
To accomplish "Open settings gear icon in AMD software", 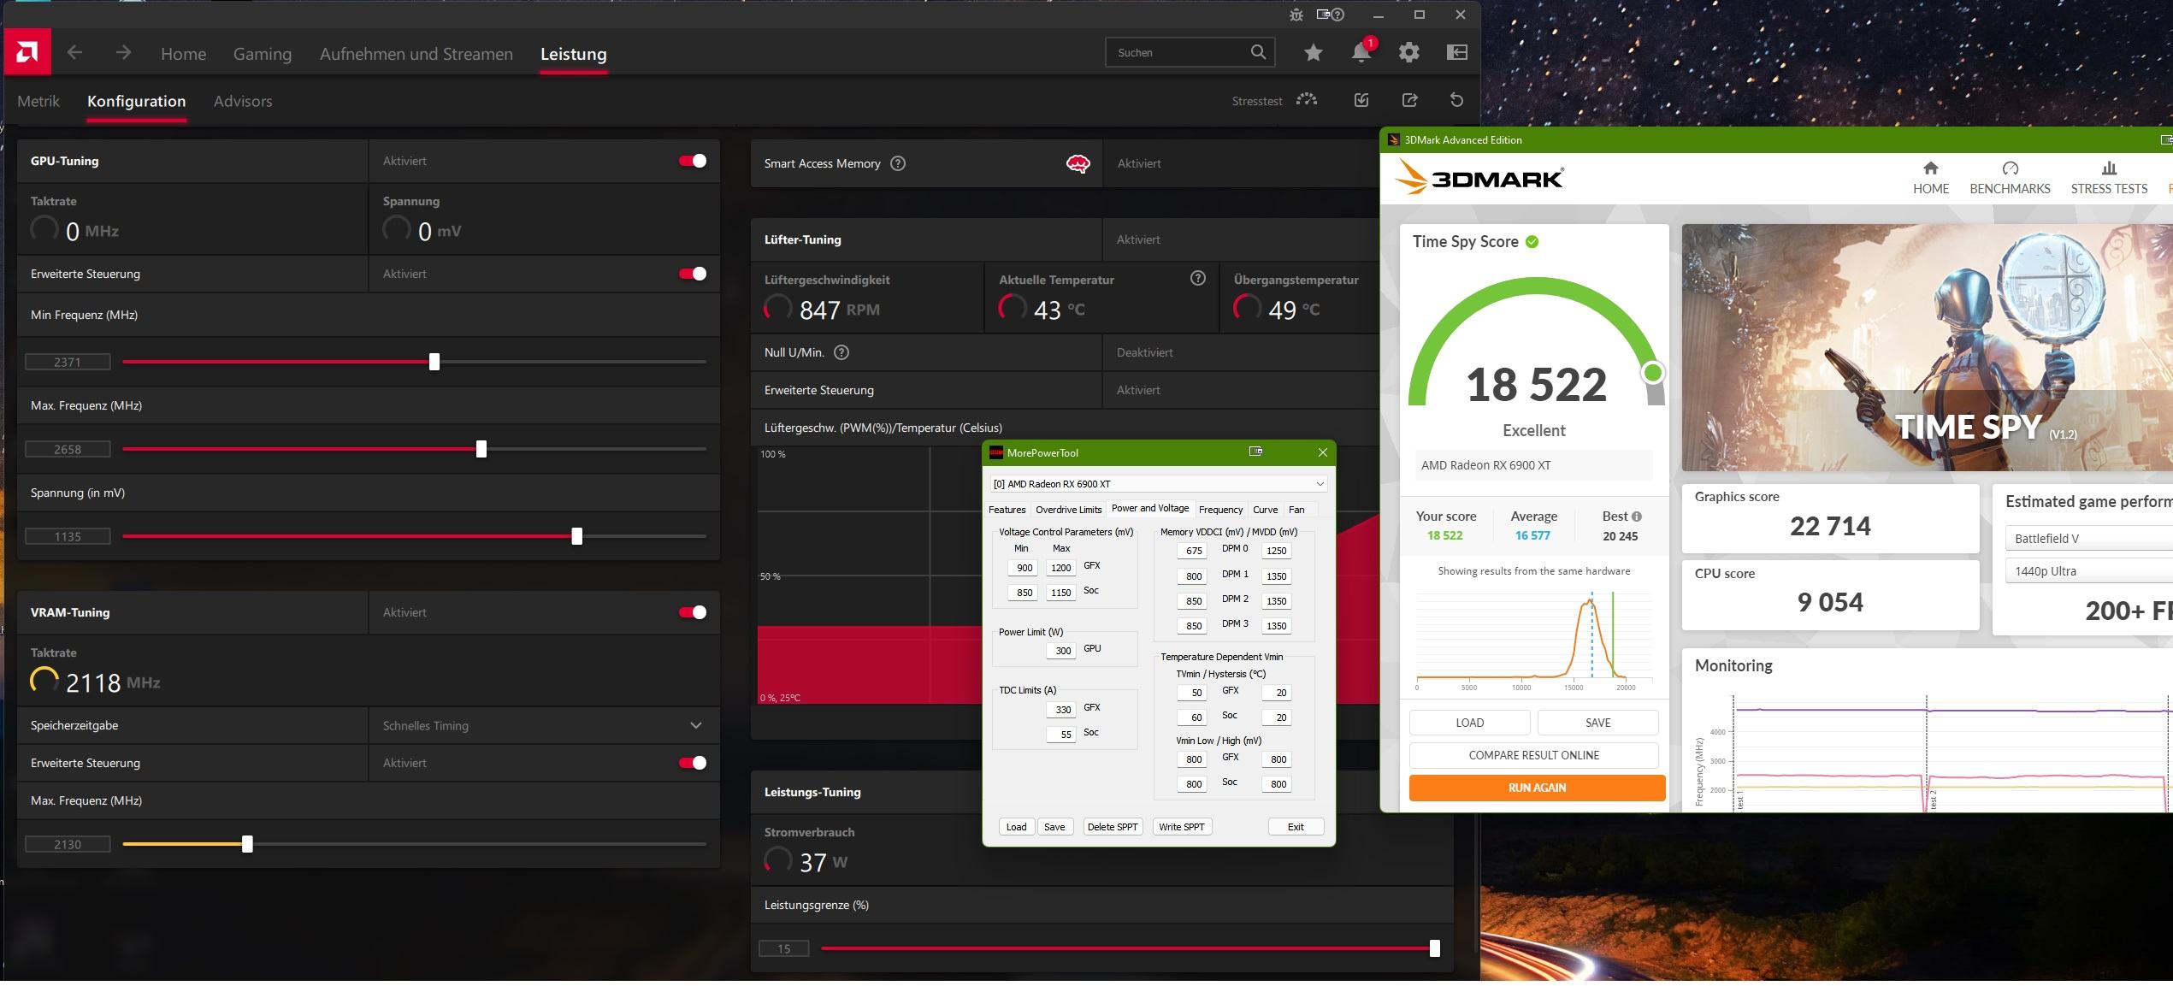I will [x=1409, y=52].
